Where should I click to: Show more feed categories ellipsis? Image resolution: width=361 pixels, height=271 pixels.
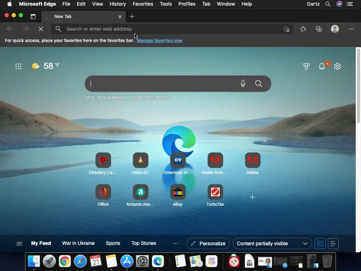click(x=176, y=243)
